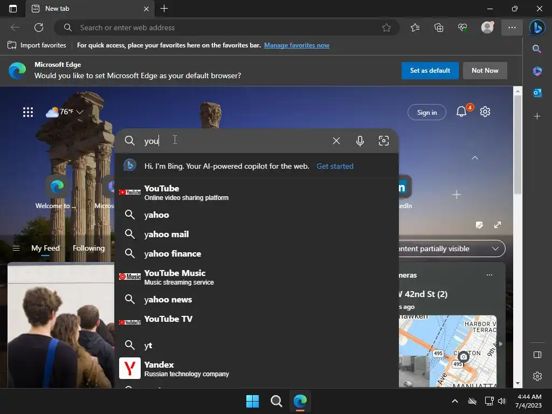
Task: Open sidebar Search icon
Action: pos(537,49)
